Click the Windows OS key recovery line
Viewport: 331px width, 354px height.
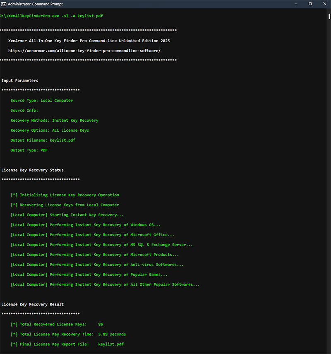click(x=85, y=225)
